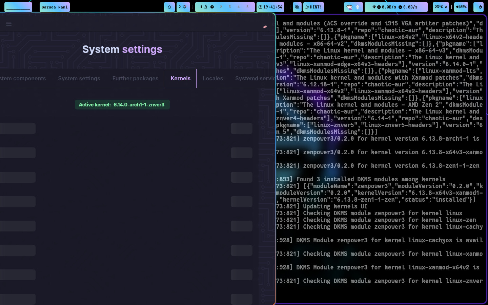Click the System settings page heading

[122, 49]
